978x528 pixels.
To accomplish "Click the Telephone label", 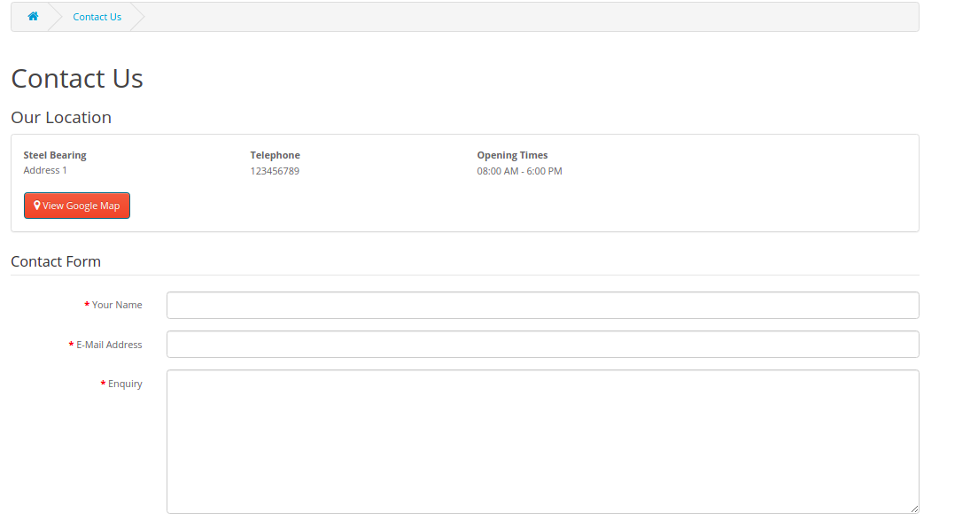I will click(x=275, y=155).
